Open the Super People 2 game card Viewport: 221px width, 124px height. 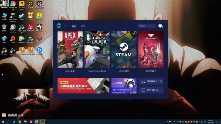click(151, 49)
